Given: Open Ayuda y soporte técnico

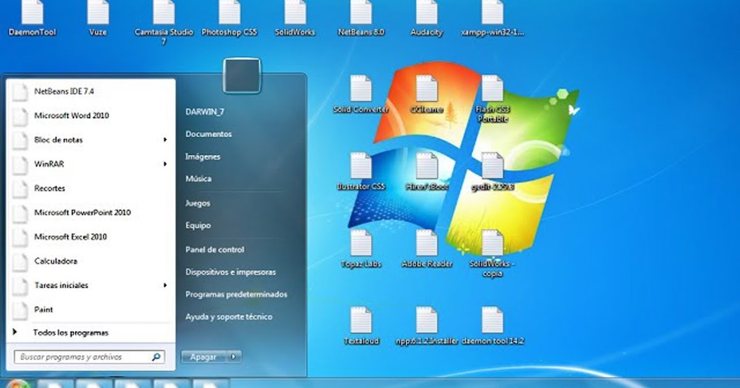Looking at the screenshot, I should point(228,317).
